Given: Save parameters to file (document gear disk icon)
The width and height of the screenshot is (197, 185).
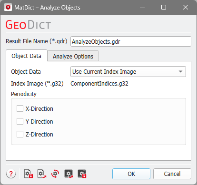Looking at the screenshot, I should tap(29, 174).
